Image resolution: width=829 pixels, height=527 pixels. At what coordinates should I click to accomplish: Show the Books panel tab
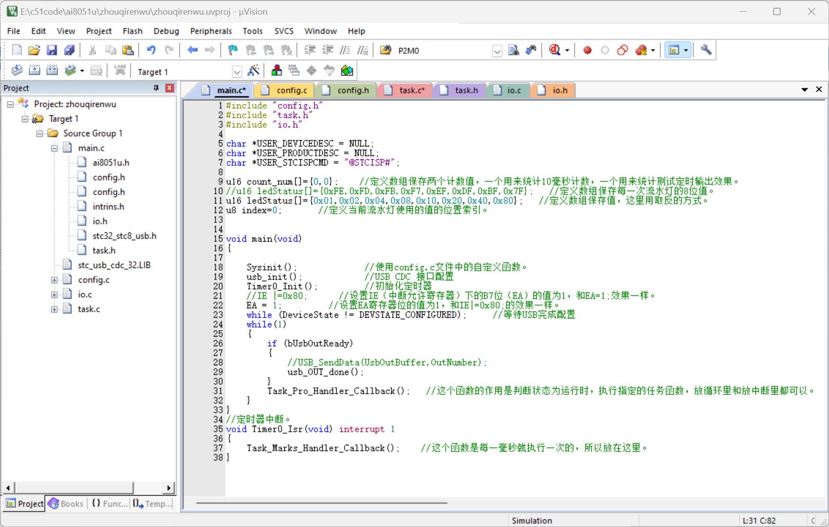[x=65, y=504]
